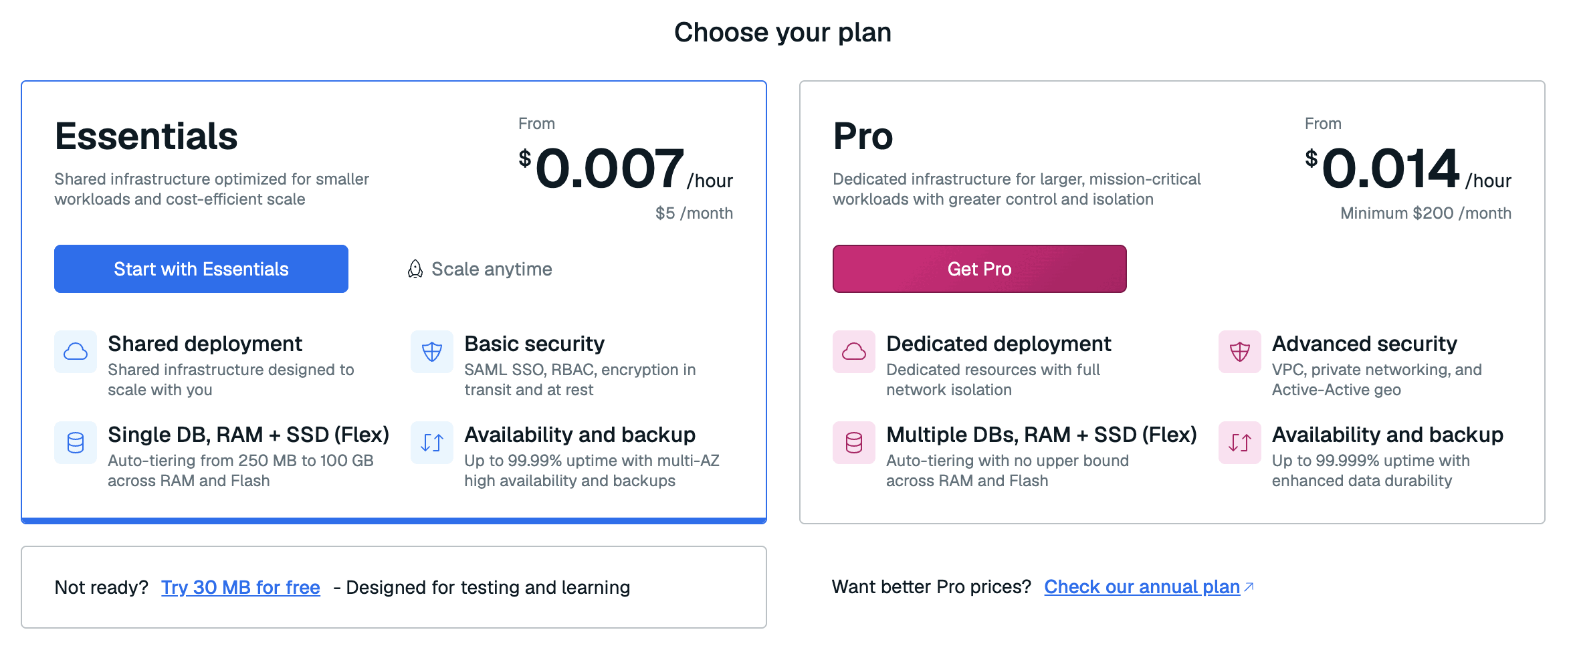Click the Start with Essentials button
The height and width of the screenshot is (646, 1573).
201,269
